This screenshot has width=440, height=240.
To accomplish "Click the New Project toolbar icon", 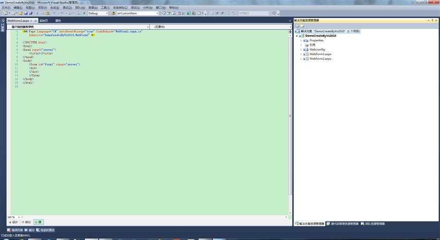I will click(x=5, y=13).
